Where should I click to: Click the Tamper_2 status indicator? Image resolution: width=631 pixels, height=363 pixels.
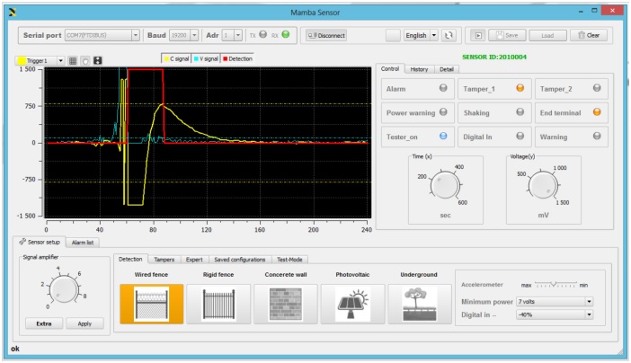point(597,88)
